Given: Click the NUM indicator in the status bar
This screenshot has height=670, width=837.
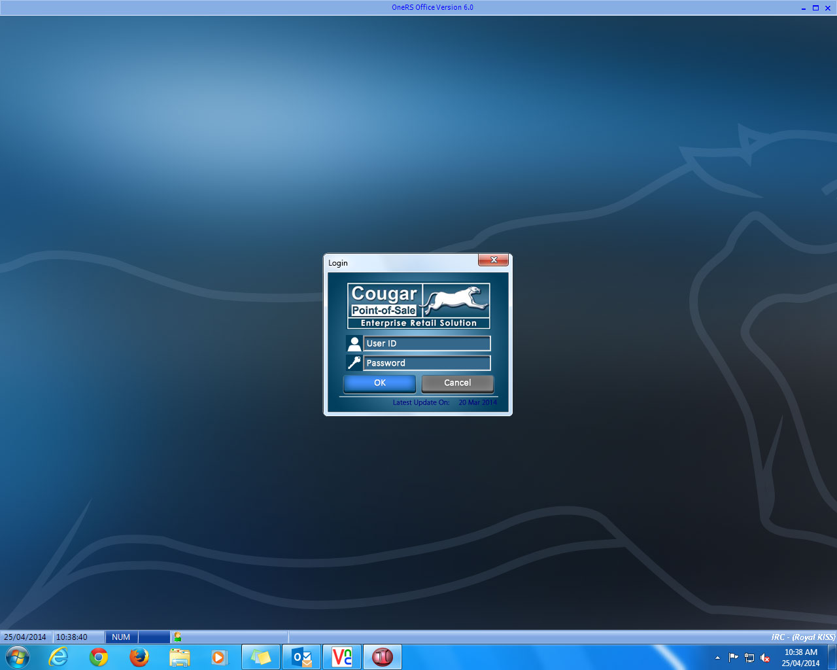Looking at the screenshot, I should [x=120, y=637].
